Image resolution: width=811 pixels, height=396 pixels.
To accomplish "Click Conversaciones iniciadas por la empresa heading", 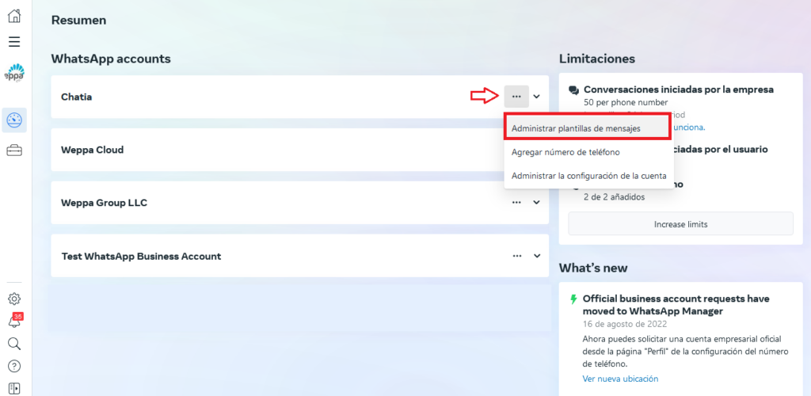I will click(x=679, y=89).
